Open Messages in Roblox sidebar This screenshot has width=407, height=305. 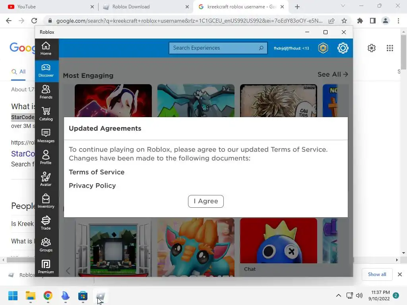pos(46,136)
